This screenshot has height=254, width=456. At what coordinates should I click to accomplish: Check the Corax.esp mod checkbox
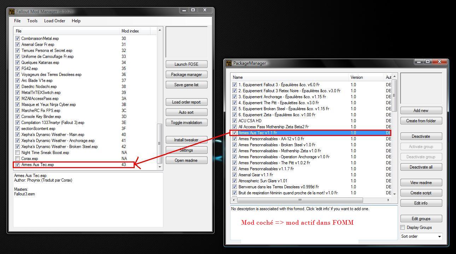point(17,159)
